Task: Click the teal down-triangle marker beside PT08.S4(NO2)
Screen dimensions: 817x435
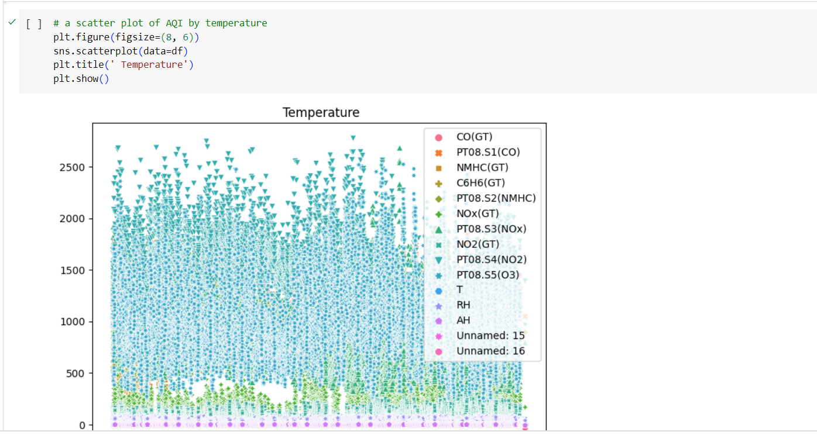Action: tap(438, 260)
